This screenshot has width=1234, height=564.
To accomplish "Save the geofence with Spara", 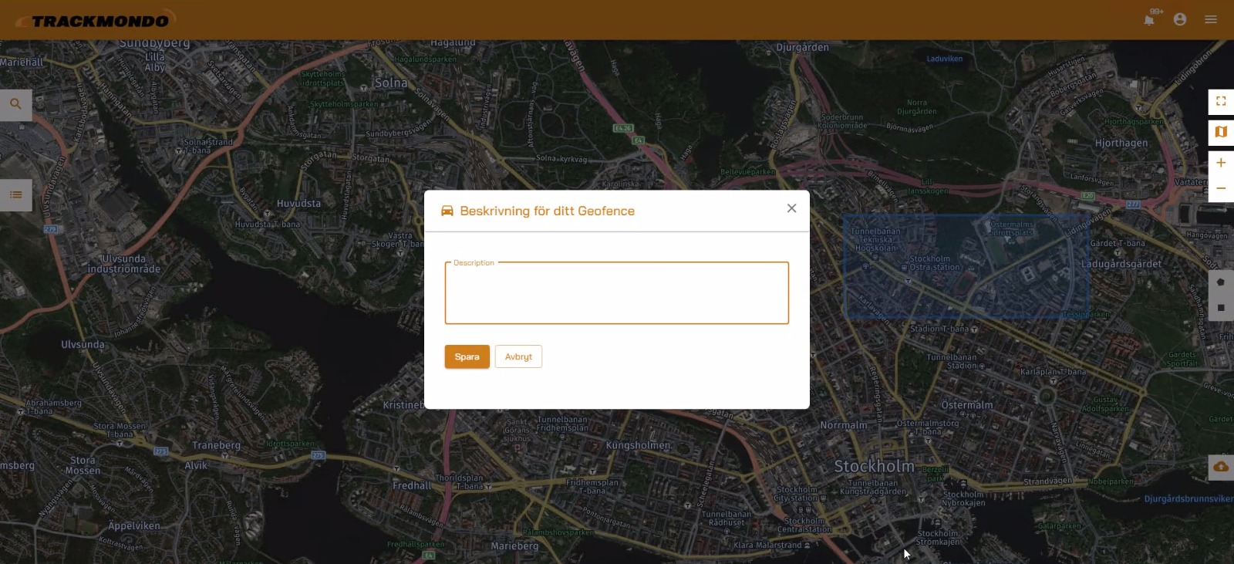I will pyautogui.click(x=467, y=356).
